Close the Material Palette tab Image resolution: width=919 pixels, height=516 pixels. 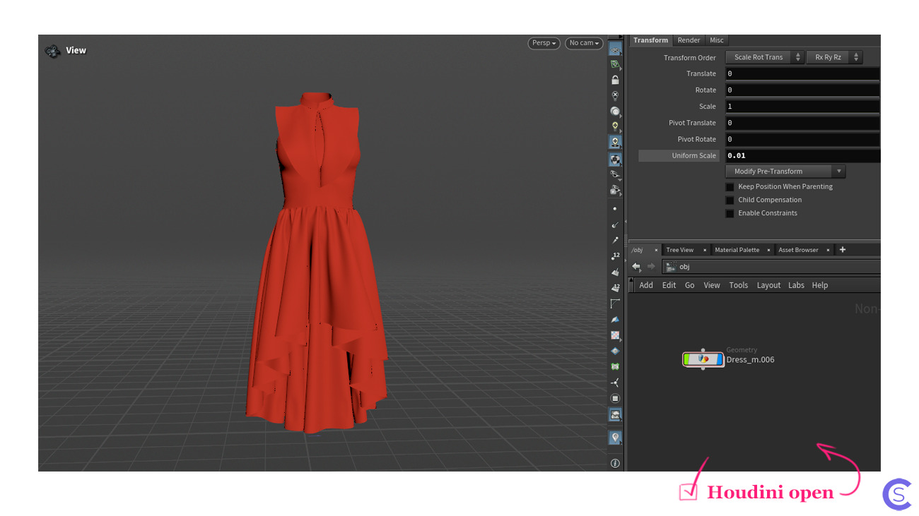[768, 250]
